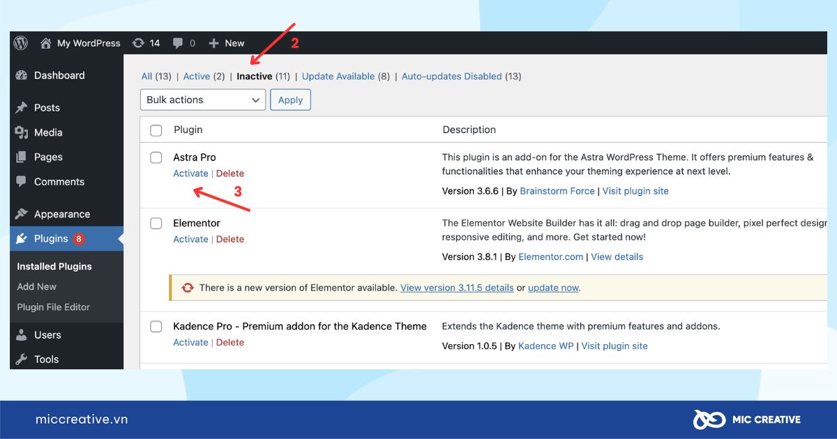Click the Appearance paintbrush icon
837x439 pixels.
coord(22,214)
